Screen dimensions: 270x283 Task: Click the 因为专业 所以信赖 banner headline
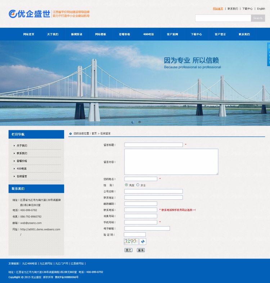click(192, 60)
